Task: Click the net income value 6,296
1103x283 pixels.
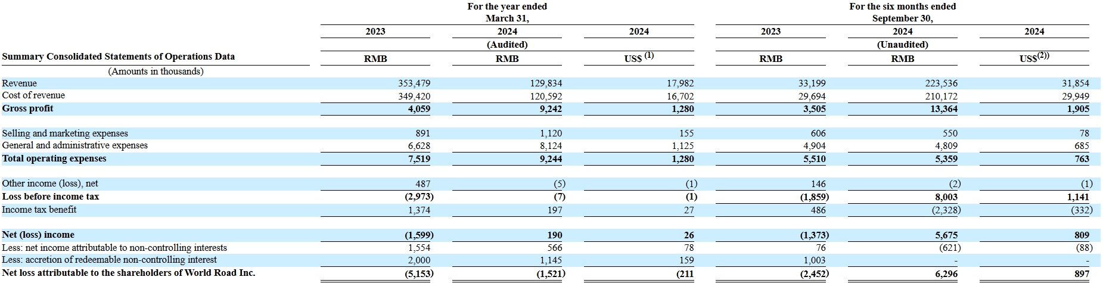Action: (x=946, y=274)
